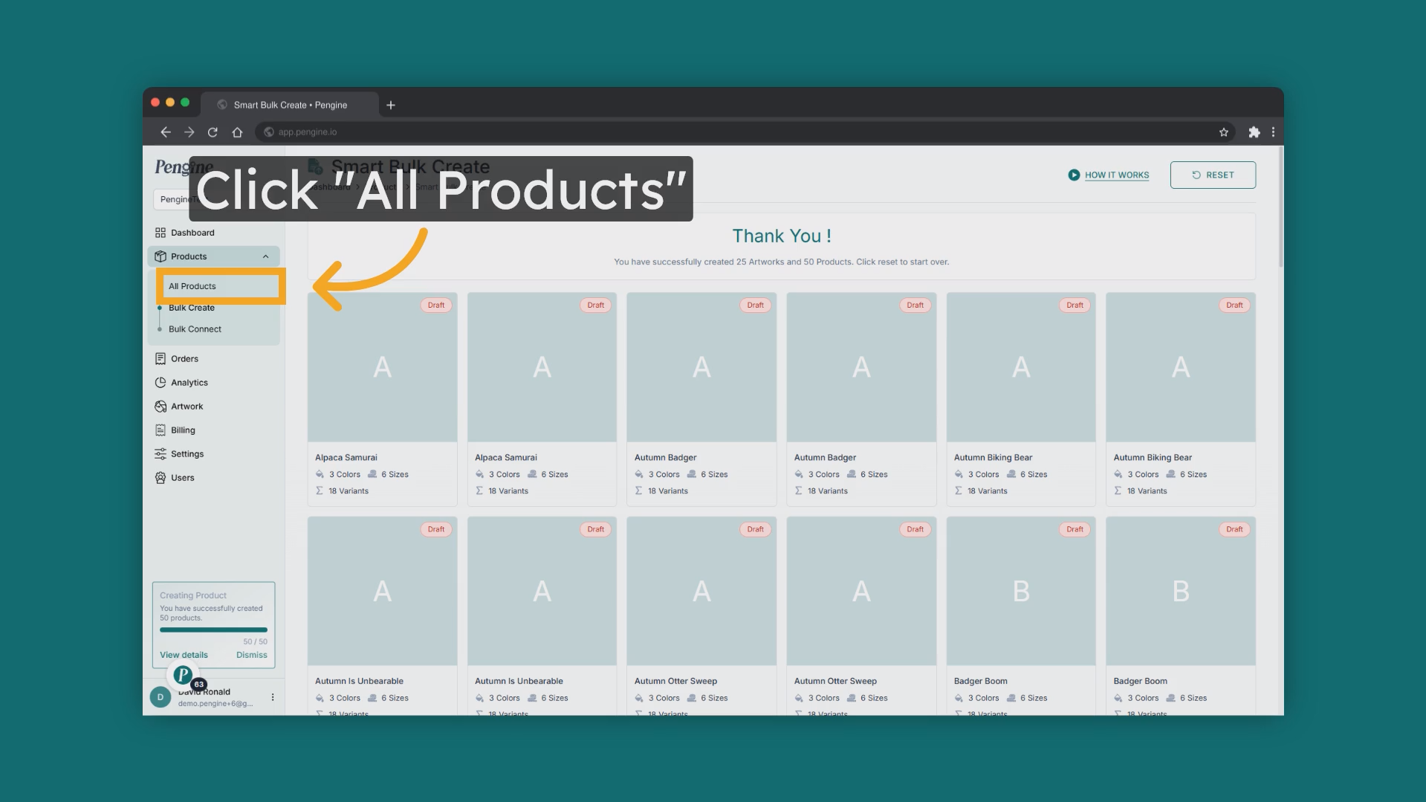1426x802 pixels.
Task: Go to Analytics in the sidebar
Action: pos(189,383)
